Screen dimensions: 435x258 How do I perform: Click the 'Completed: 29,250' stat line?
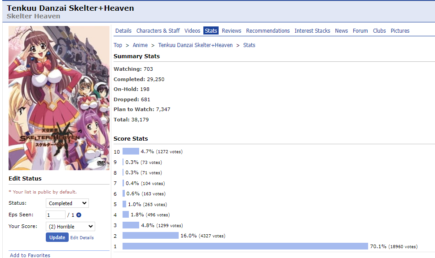tap(139, 79)
